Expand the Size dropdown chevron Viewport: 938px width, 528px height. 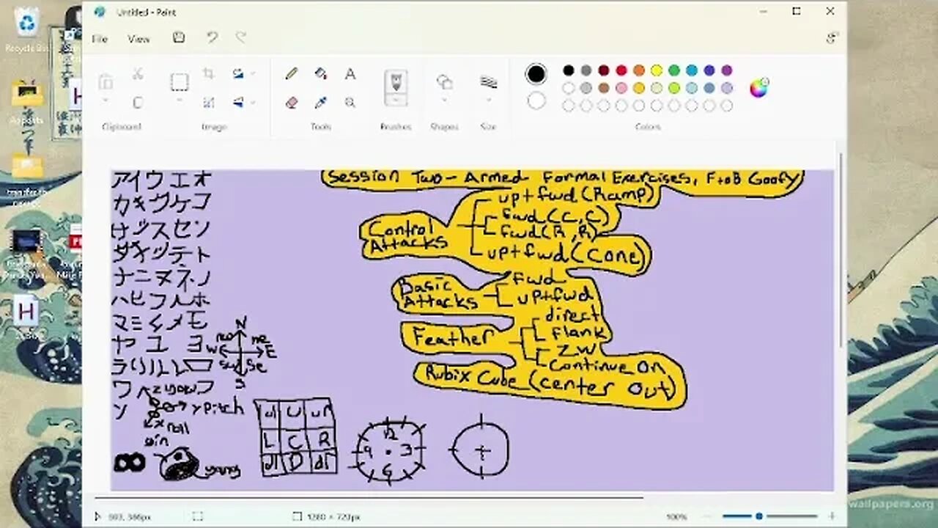pos(488,101)
